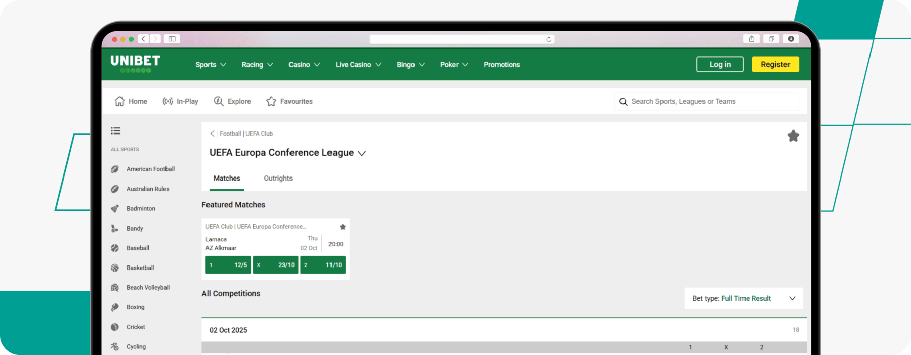The image size is (911, 355).
Task: Click the Search Sports, Leagues or Teams field
Action: pos(706,102)
